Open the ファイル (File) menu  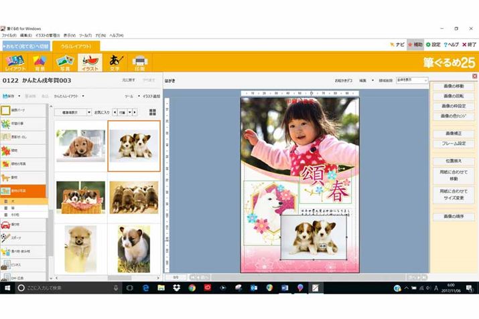(x=9, y=35)
